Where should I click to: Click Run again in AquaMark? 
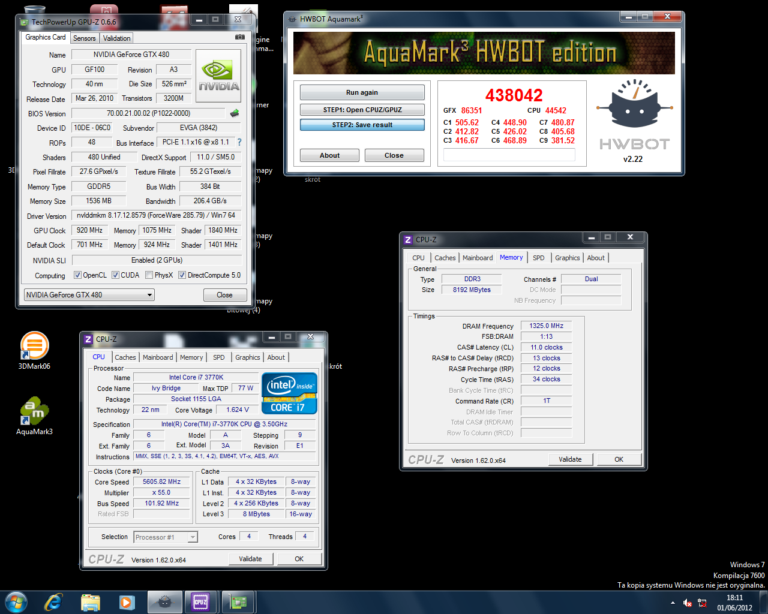pos(362,92)
